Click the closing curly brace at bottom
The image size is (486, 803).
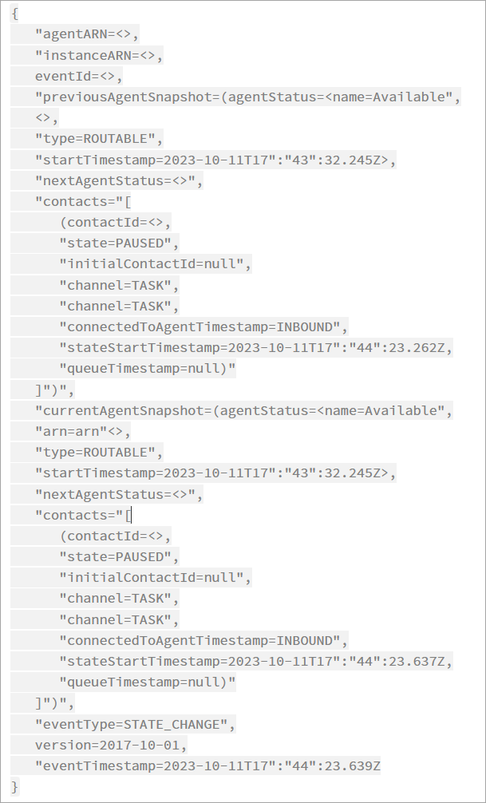pos(16,786)
